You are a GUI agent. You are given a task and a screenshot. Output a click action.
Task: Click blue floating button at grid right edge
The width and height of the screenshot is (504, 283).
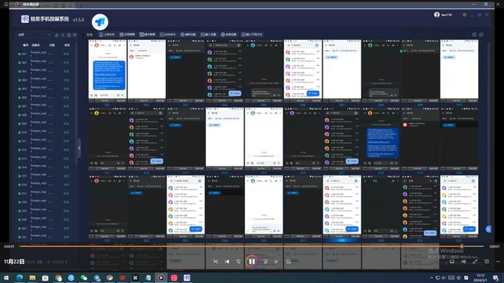coord(489,229)
